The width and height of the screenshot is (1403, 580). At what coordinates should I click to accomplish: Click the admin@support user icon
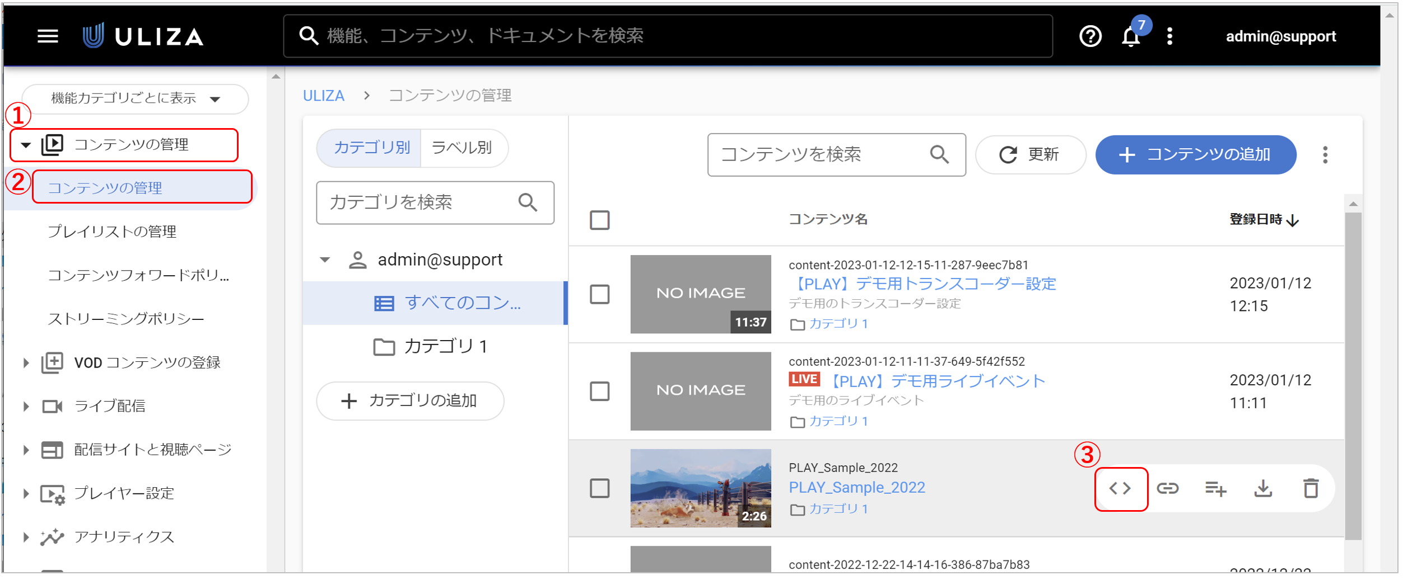pyautogui.click(x=357, y=260)
